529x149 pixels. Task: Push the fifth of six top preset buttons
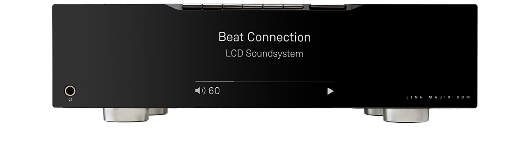[x=273, y=6]
